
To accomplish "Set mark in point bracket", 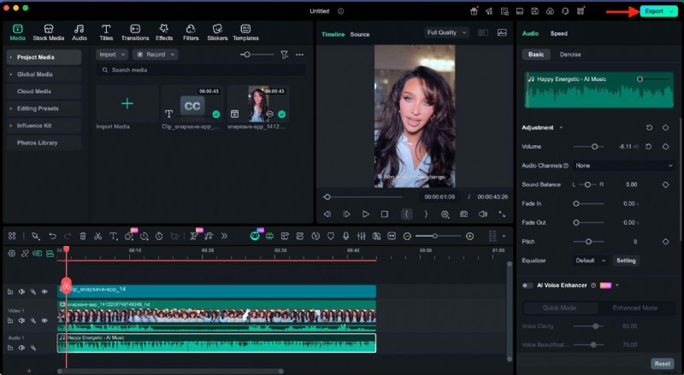I will coord(407,214).
